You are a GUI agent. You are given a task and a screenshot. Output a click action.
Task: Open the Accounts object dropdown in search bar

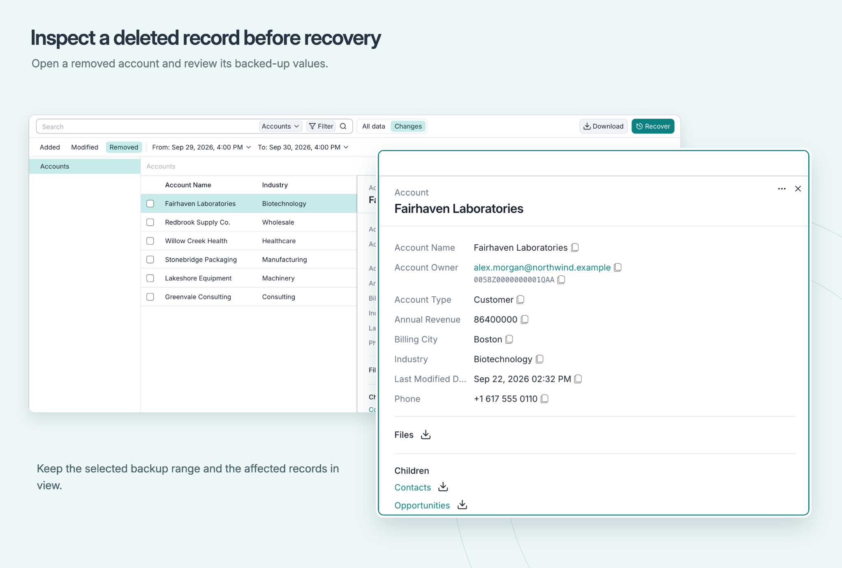(280, 126)
